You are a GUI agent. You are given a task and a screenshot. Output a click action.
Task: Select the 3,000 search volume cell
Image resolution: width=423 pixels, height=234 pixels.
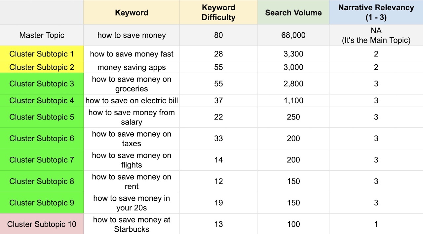293,67
